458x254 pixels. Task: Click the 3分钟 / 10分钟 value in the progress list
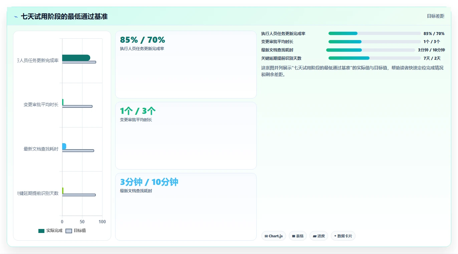[431, 50]
